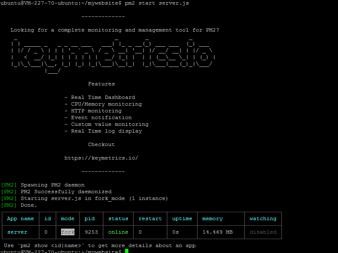The image size is (338, 253).
Task: Select the 'Event notification' feature line
Action: 98,118
